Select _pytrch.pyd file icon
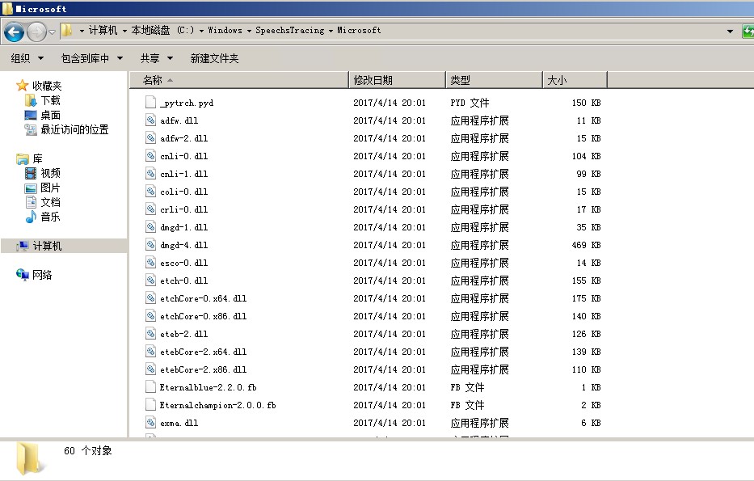The height and width of the screenshot is (481, 754). pos(151,103)
